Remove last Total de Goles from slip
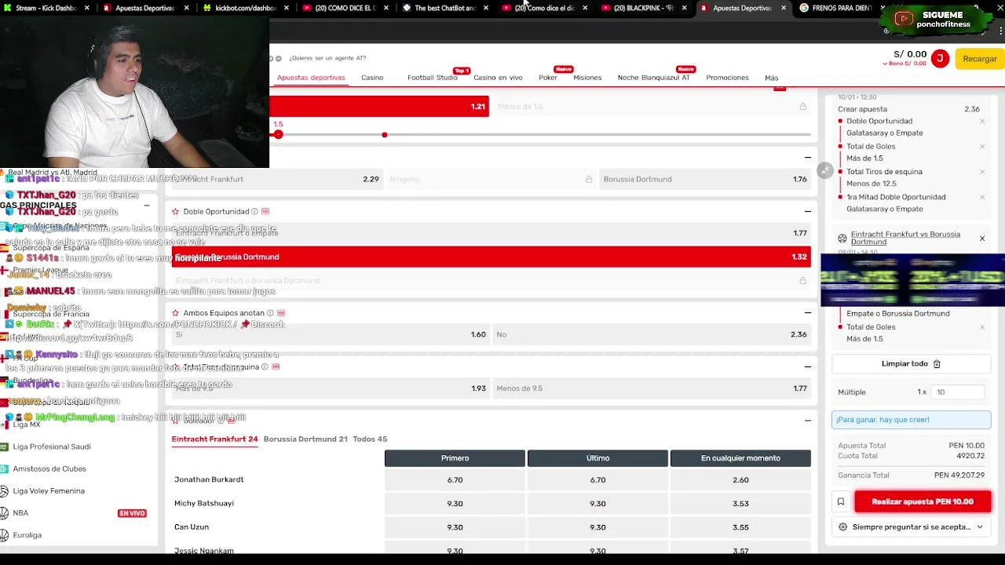Image resolution: width=1005 pixels, height=565 pixels. pos(981,327)
